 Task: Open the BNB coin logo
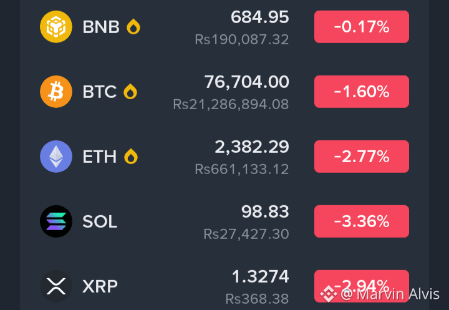tap(56, 27)
